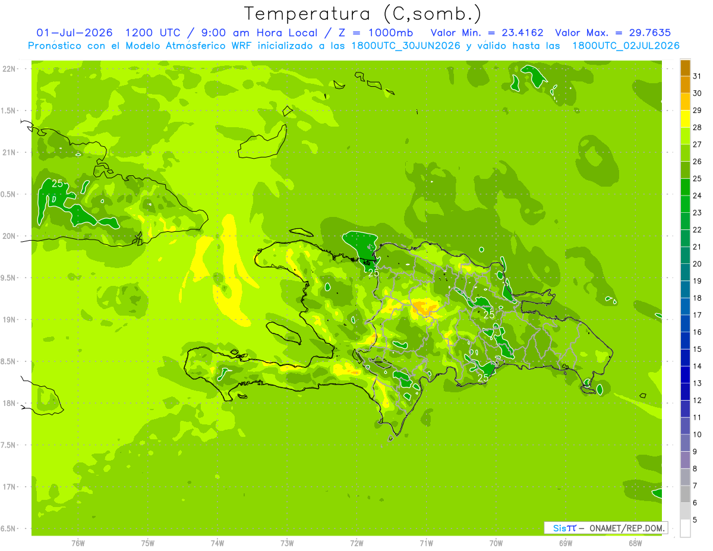Click the WRF model forecast description line
Screen dimensions: 713x551
(x=354, y=46)
